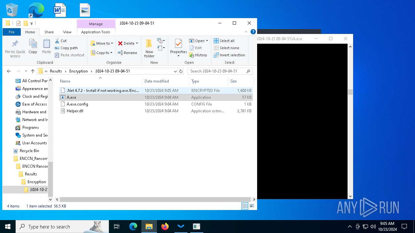This screenshot has width=415, height=233.
Task: Expand the Open dropdown arrow
Action: [x=207, y=41]
